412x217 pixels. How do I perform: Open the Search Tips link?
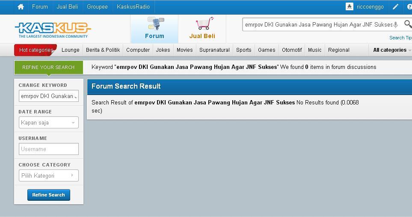[x=400, y=38]
